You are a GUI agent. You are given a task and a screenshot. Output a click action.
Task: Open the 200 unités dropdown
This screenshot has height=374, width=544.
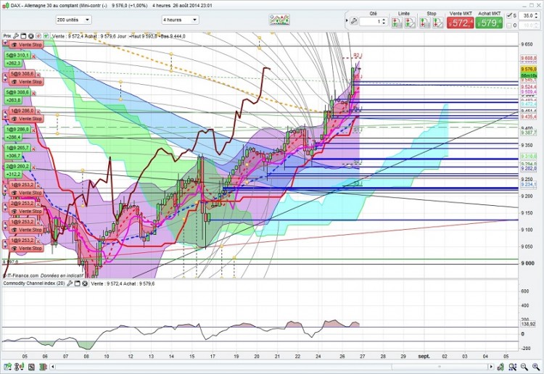[73, 20]
